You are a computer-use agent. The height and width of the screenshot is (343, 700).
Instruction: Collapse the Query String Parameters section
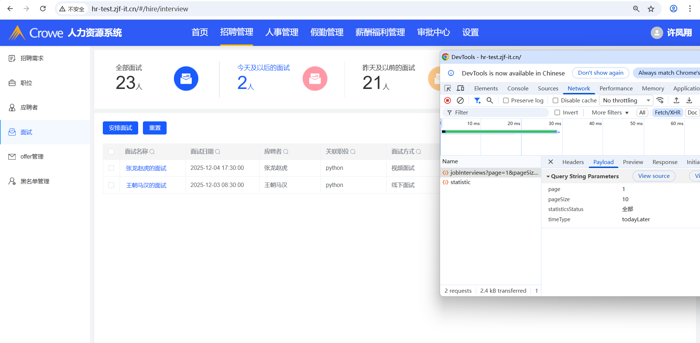[x=548, y=176]
